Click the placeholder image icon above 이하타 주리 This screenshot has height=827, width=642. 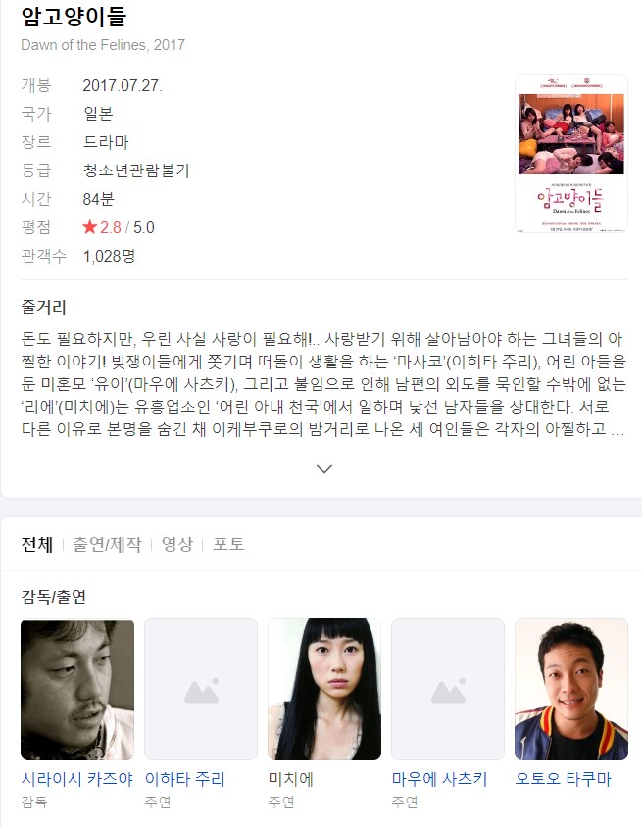tap(201, 690)
